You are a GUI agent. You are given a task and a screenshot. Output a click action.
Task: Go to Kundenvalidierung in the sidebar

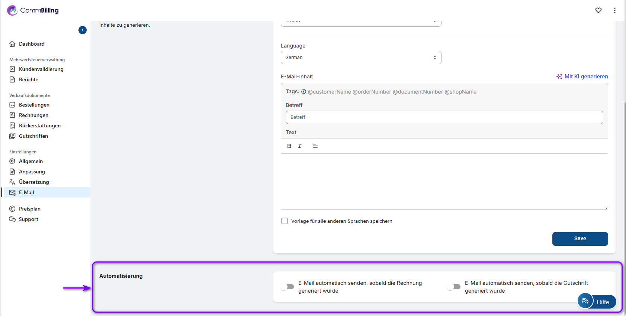[41, 69]
